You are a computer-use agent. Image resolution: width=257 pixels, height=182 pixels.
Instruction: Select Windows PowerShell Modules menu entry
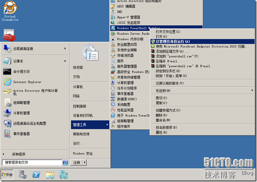(x=156, y=28)
